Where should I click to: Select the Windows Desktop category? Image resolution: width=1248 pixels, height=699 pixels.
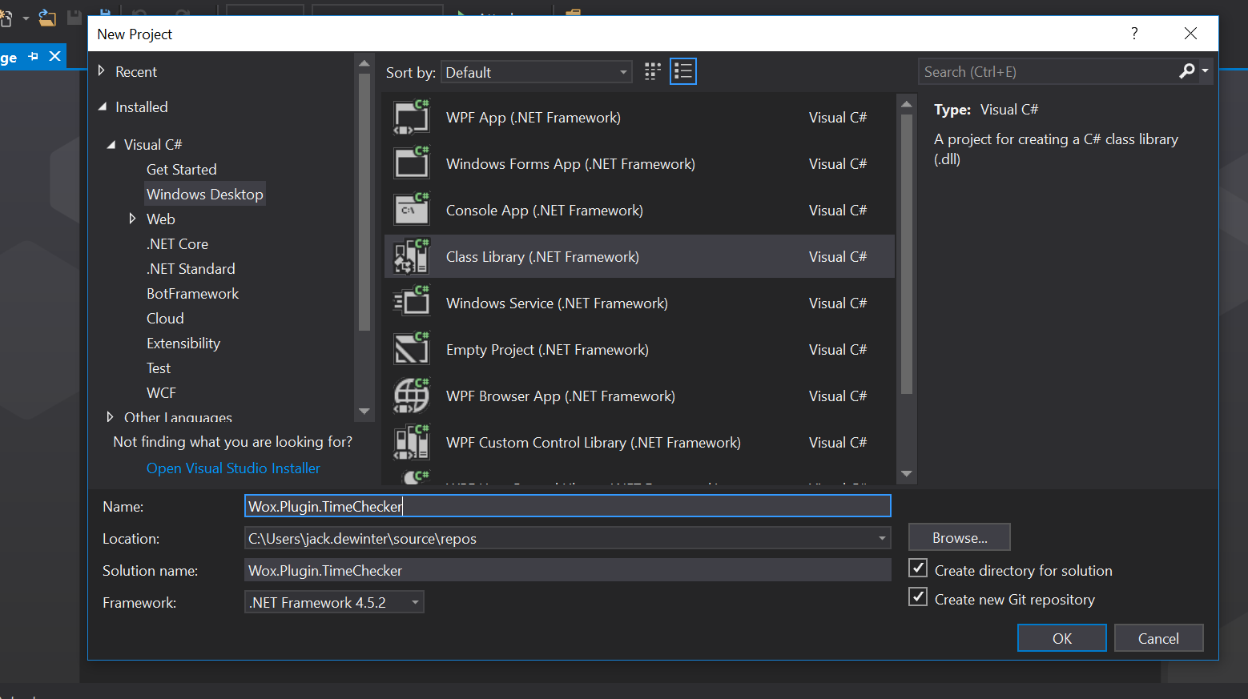click(x=204, y=194)
